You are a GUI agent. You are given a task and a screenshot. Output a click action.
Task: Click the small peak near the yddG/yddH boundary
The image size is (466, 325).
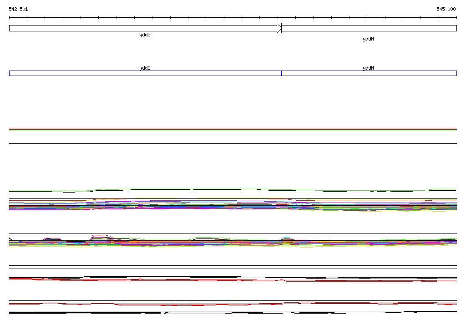[286, 238]
